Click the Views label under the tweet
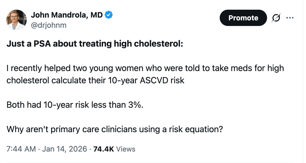Viewport: 306px width, 163px height. pos(126,149)
